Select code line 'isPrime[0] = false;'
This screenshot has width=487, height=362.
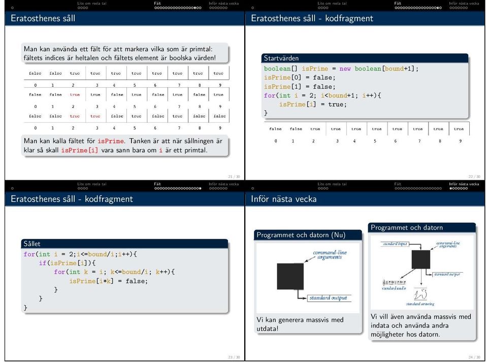[x=300, y=78]
